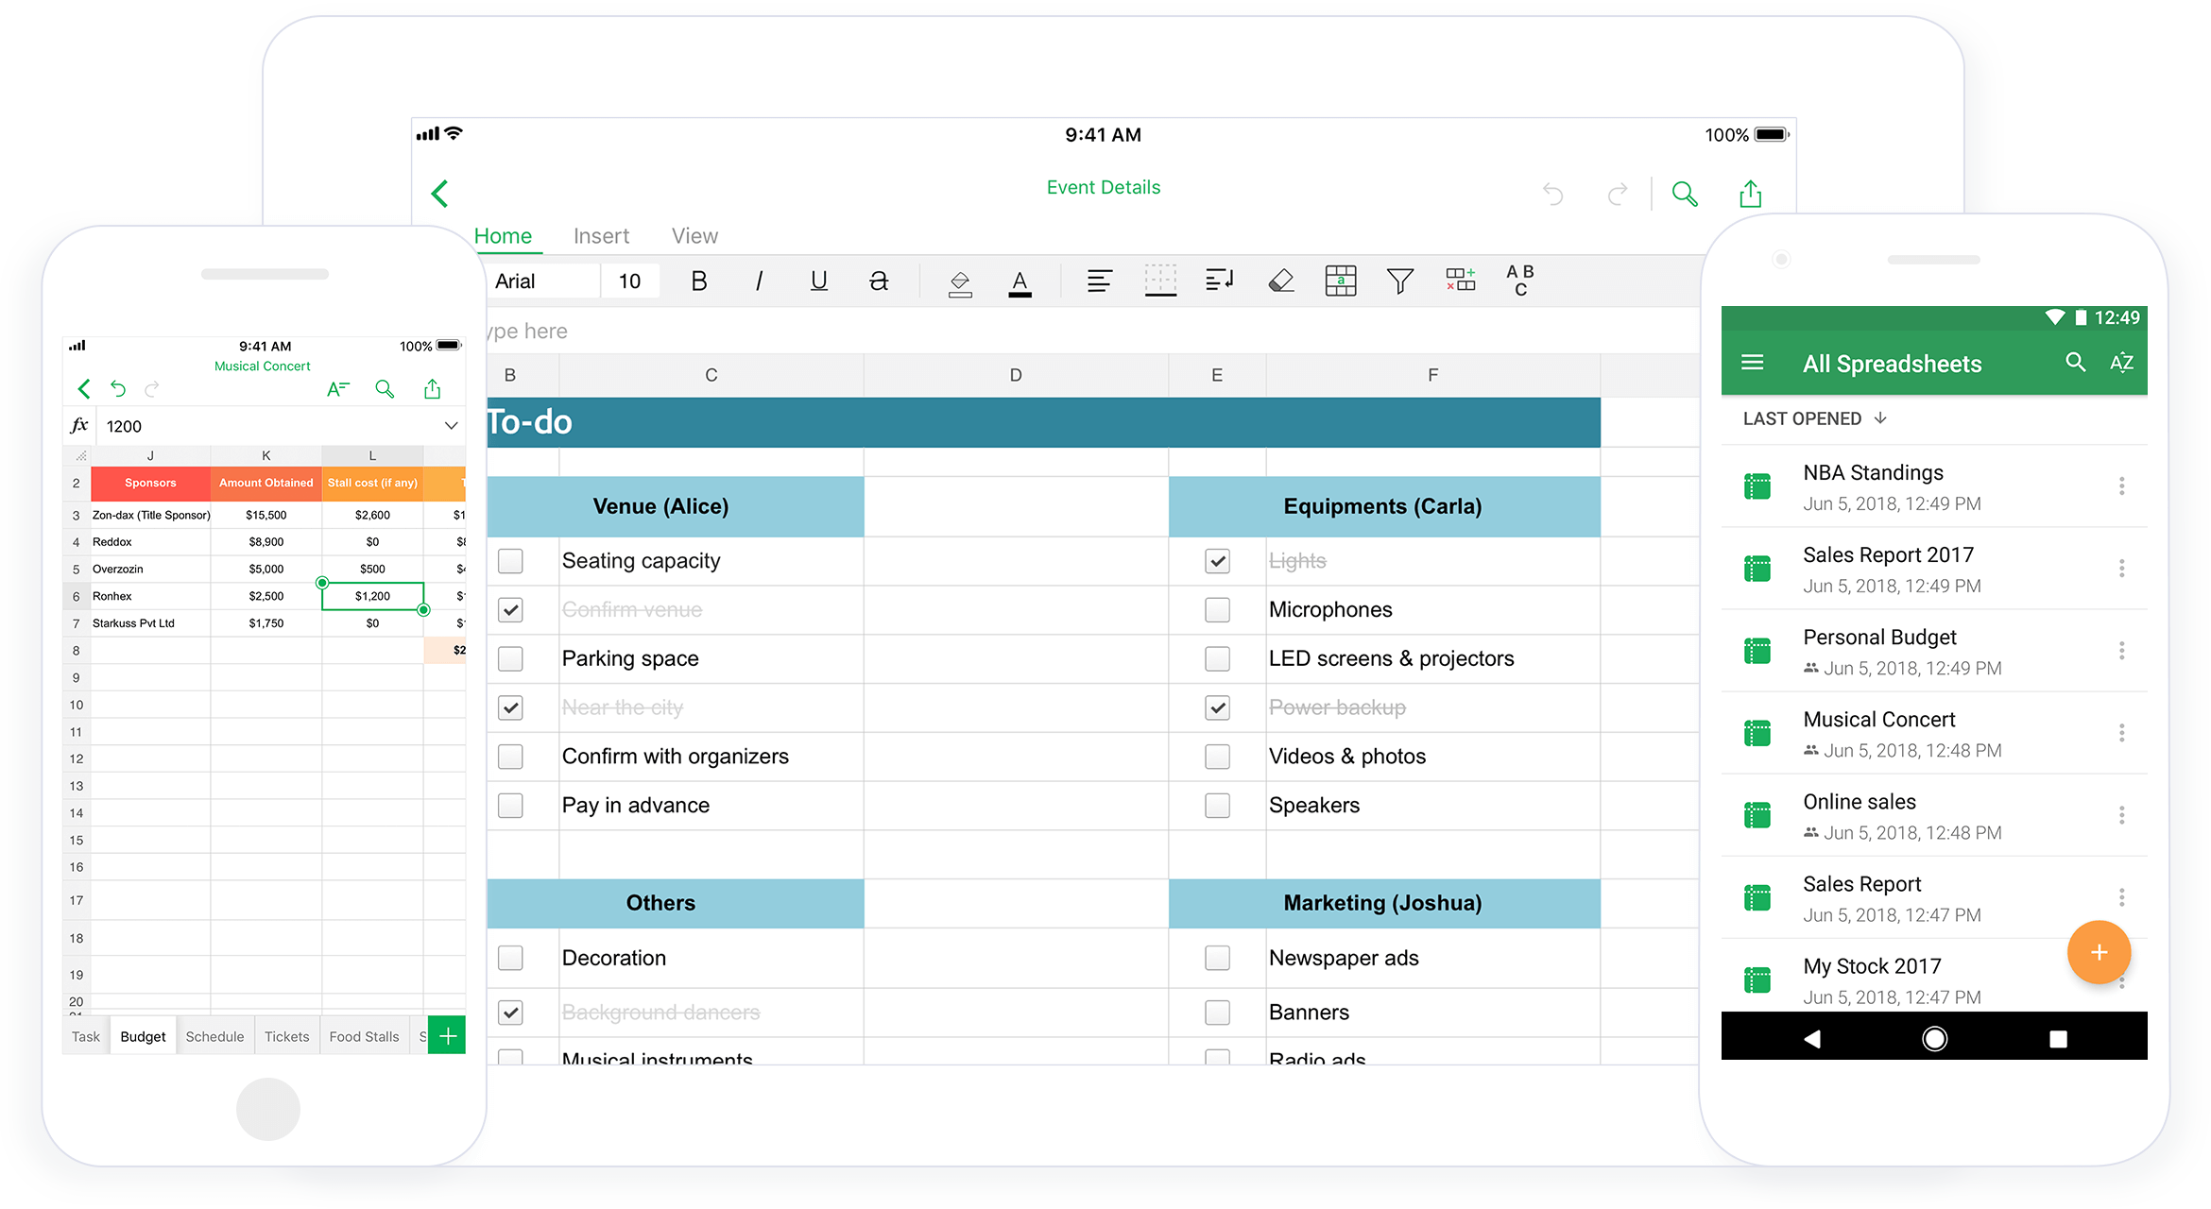Uncheck the Lights checkbox
2211x1209 pixels.
tap(1217, 561)
